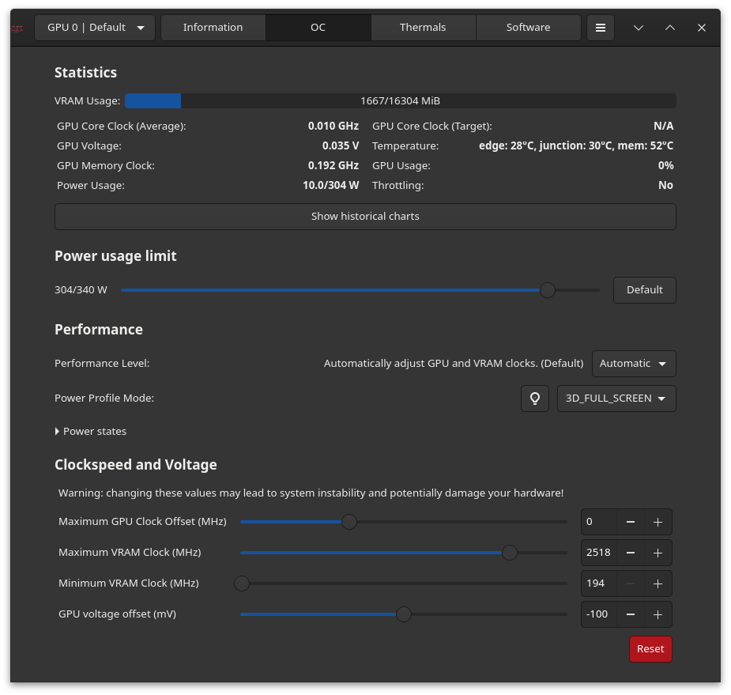Expand the Power states section
This screenshot has width=731, height=695.
(91, 432)
